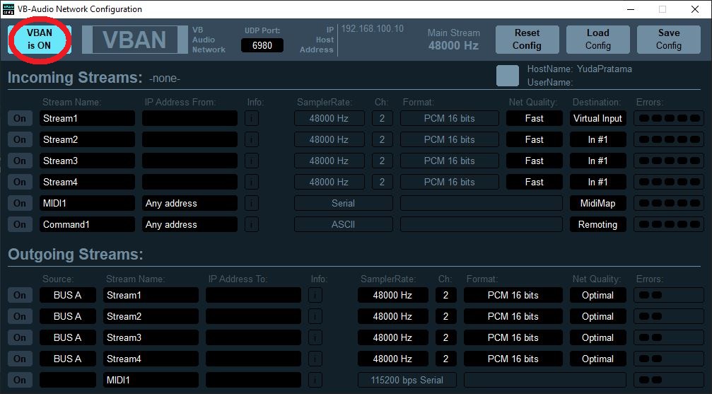Viewport: 712px width, 394px height.
Task: Click Load Config button
Action: pos(597,39)
